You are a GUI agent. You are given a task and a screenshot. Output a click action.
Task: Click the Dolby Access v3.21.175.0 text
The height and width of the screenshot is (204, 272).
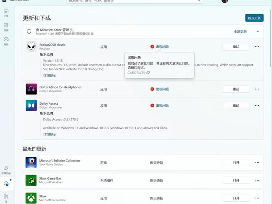(x=61, y=119)
